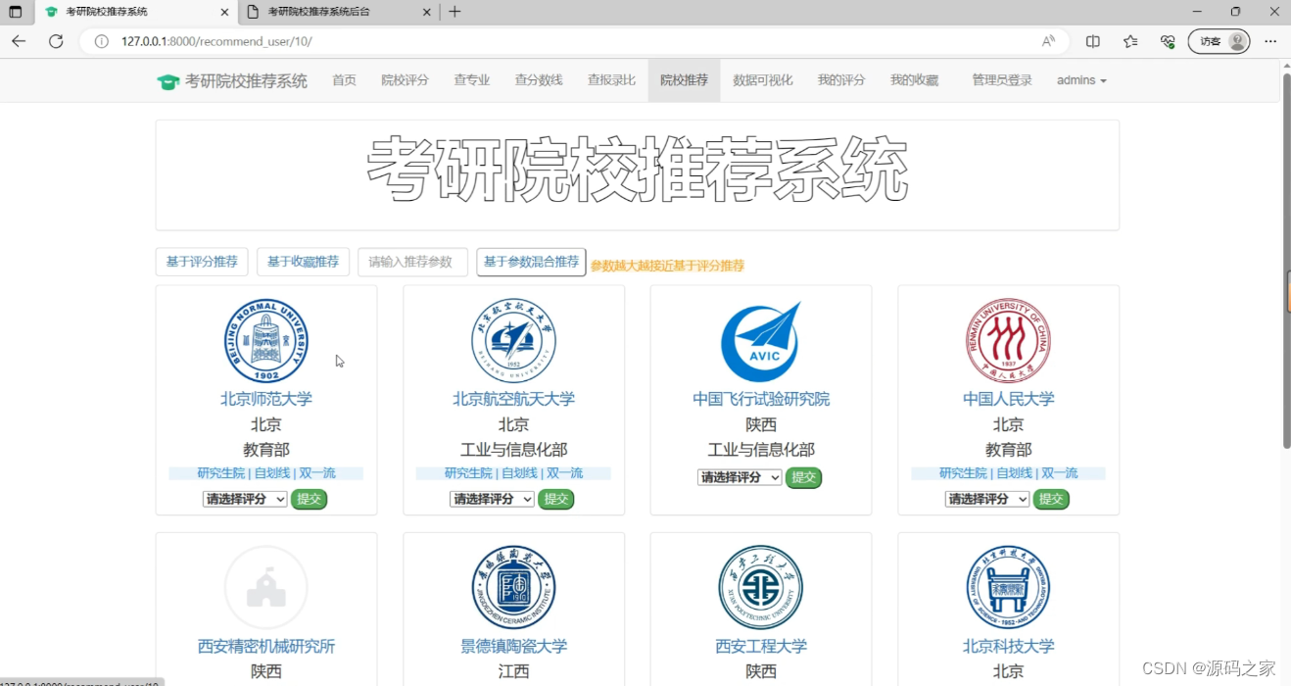Open rating dropdown for 北京航空航天大学

[x=492, y=499]
